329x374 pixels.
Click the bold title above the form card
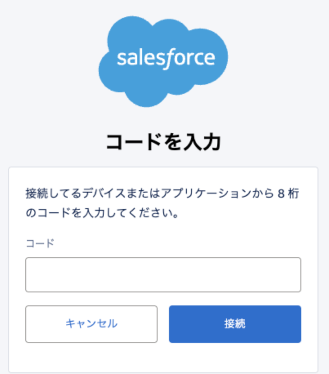click(x=163, y=142)
